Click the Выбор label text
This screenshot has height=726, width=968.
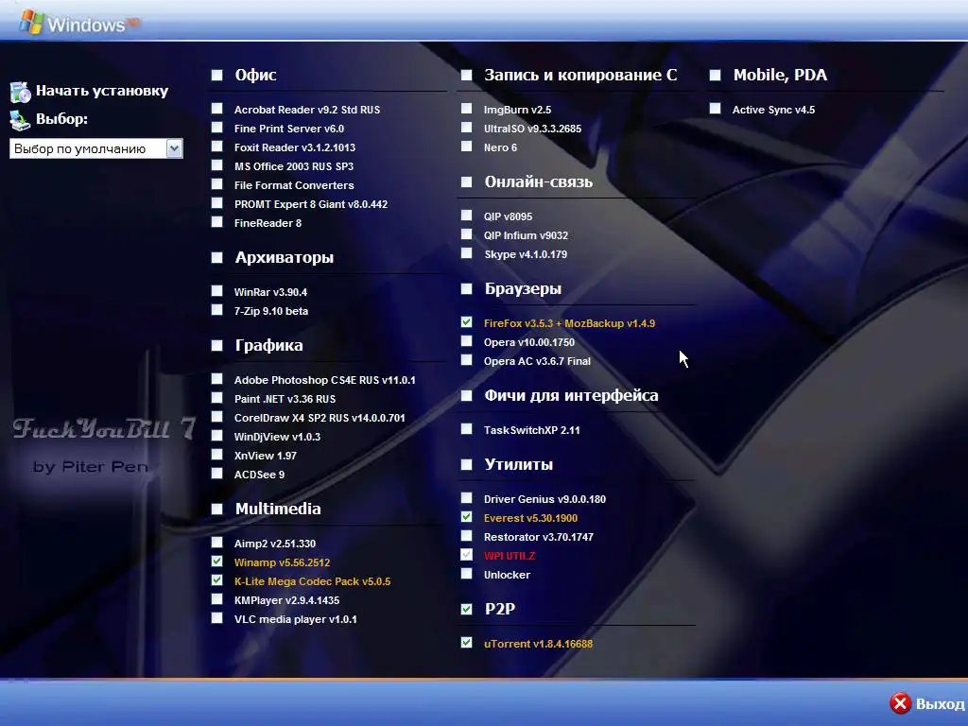point(61,118)
